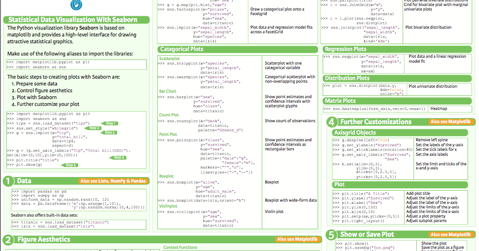
Task: Click the '4. Further customize your plot' list item
Action: coord(45,104)
